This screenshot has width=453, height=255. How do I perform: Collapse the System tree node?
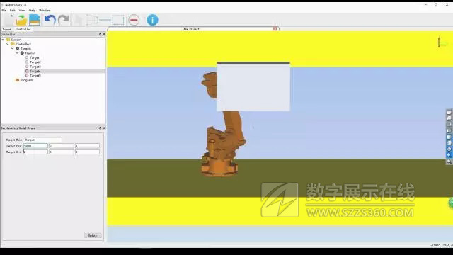pyautogui.click(x=3, y=40)
